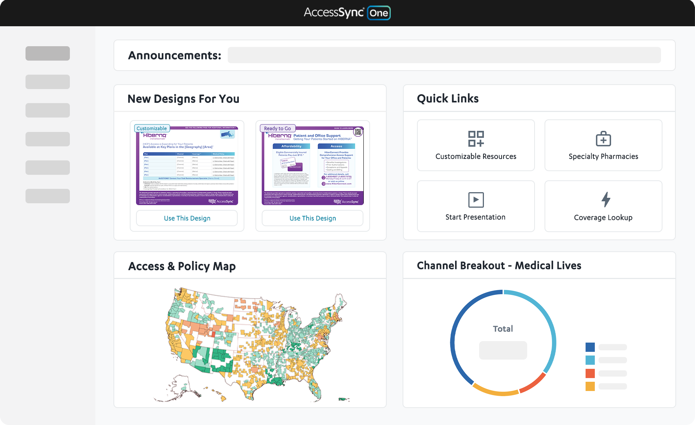Viewport: 695px width, 425px height.
Task: Open the first sidebar menu item
Action: pos(48,53)
